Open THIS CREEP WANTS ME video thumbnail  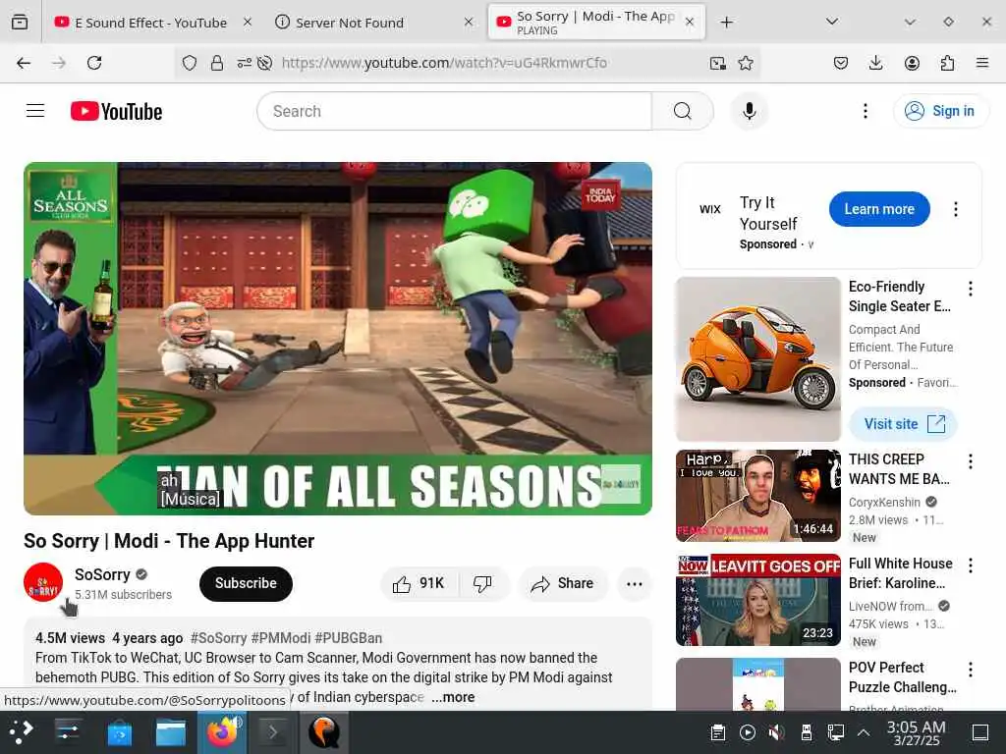757,496
